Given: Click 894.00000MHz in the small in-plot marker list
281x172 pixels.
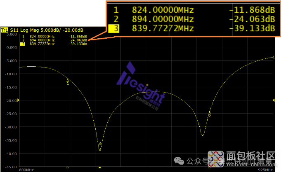Looking at the screenshot, I should pyautogui.click(x=42, y=40).
